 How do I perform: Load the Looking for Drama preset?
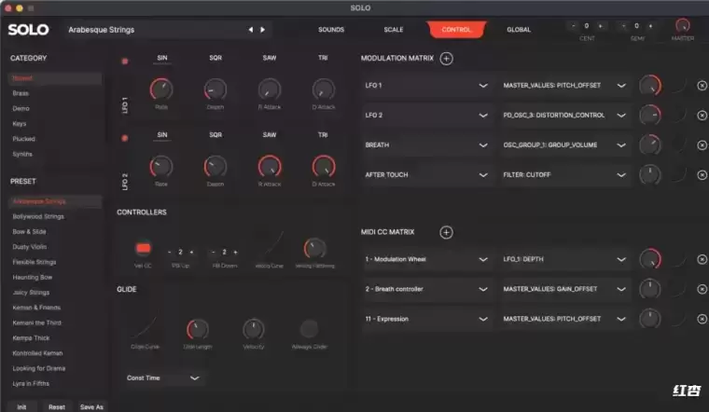tap(39, 368)
